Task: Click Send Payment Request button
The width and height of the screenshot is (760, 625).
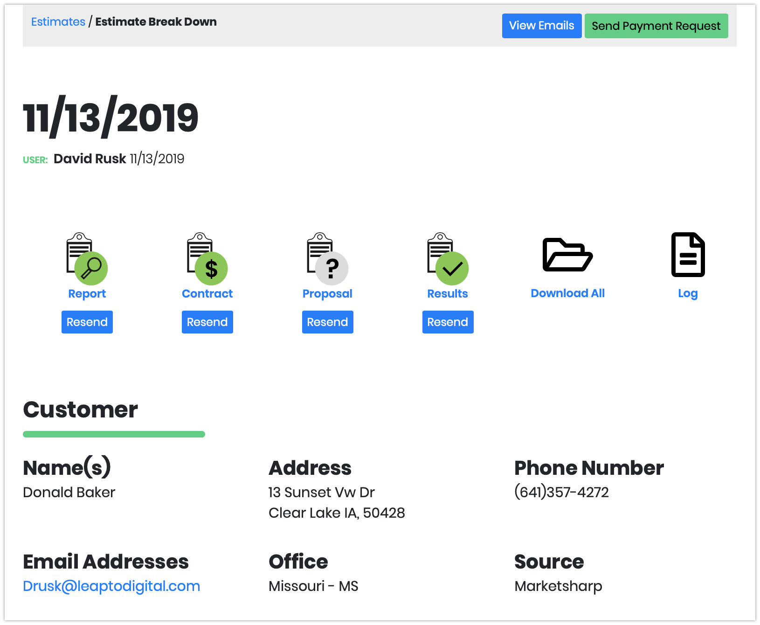Action: point(656,26)
